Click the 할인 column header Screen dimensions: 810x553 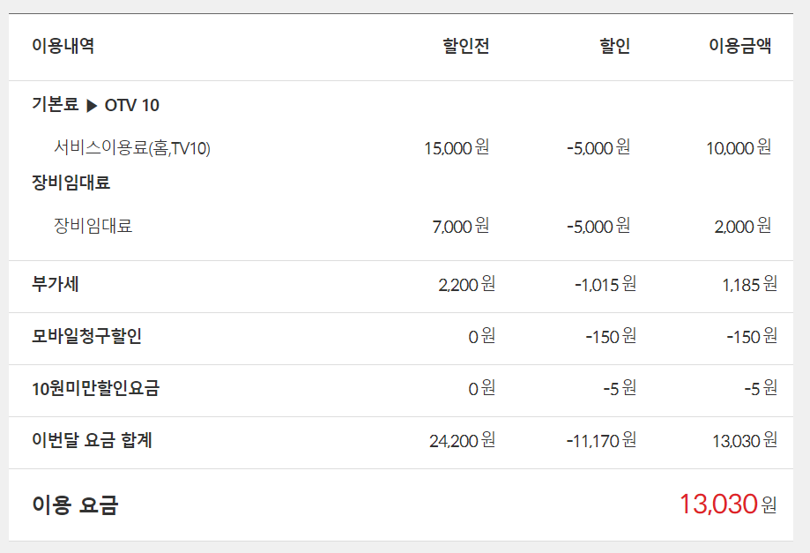tap(614, 47)
